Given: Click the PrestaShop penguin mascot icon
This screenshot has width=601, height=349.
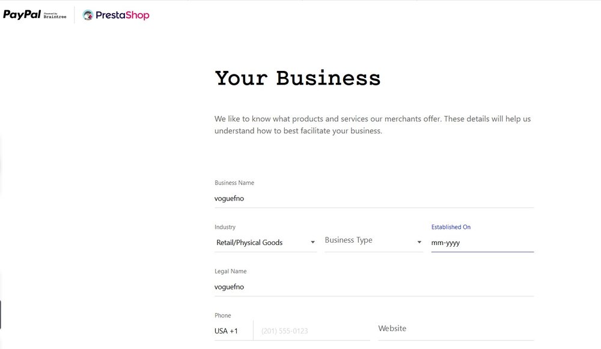Looking at the screenshot, I should [x=88, y=16].
